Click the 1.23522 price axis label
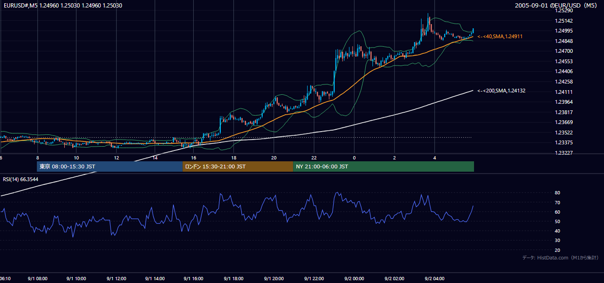The image size is (604, 283). (564, 133)
